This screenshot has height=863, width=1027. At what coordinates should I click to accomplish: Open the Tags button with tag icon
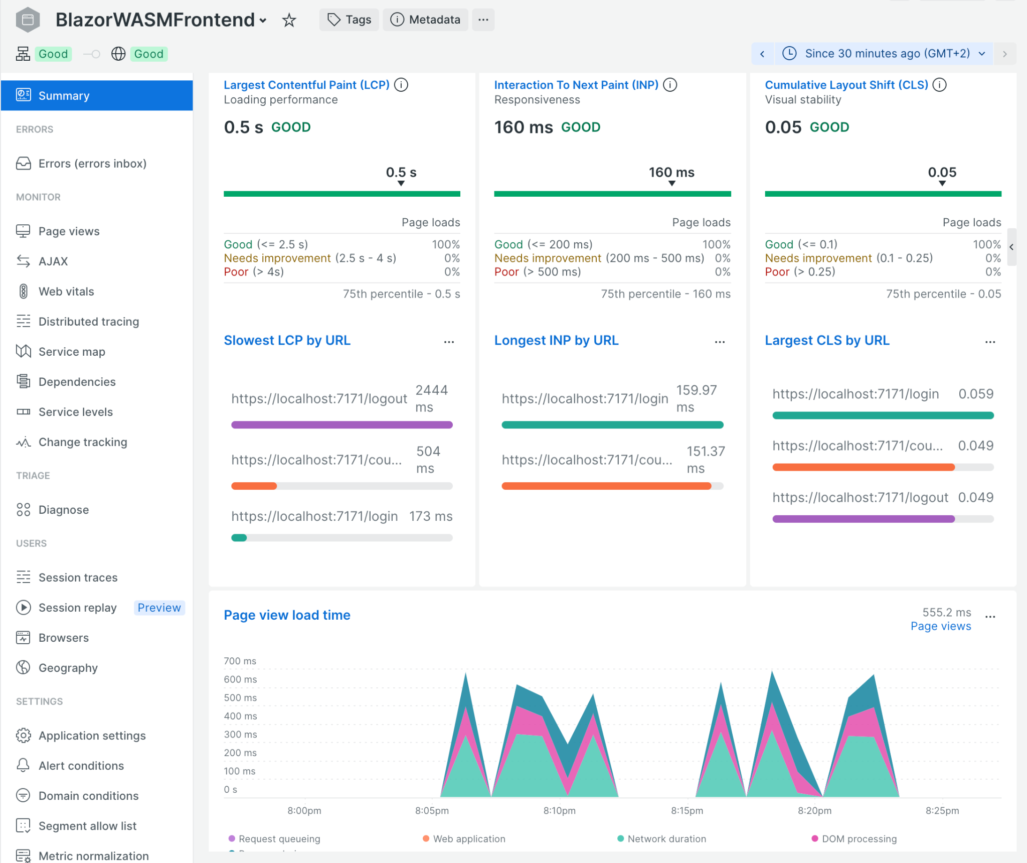349,20
